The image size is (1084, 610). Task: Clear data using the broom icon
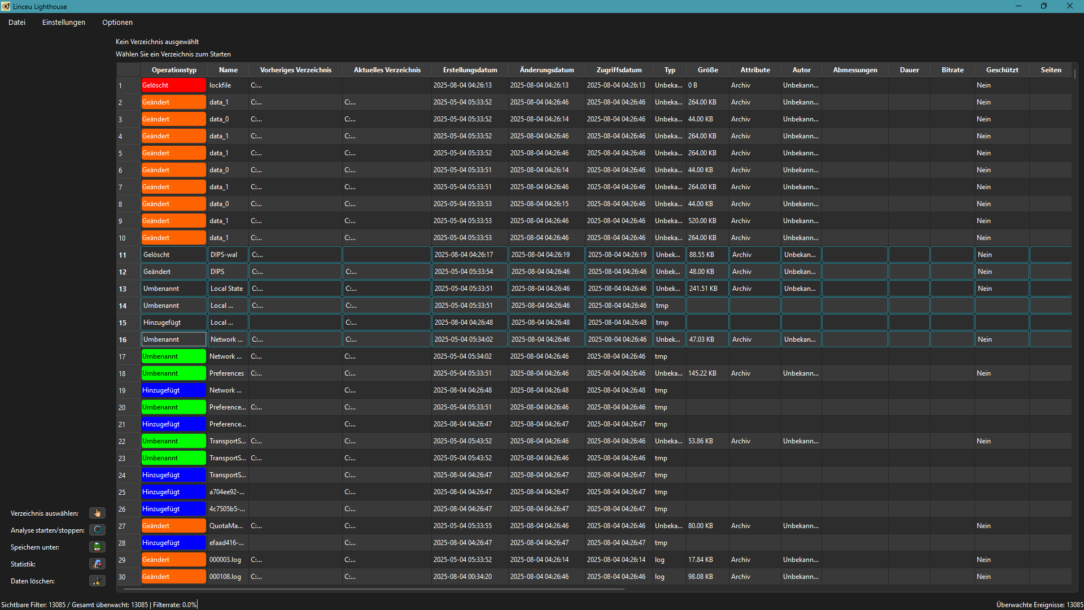97,581
